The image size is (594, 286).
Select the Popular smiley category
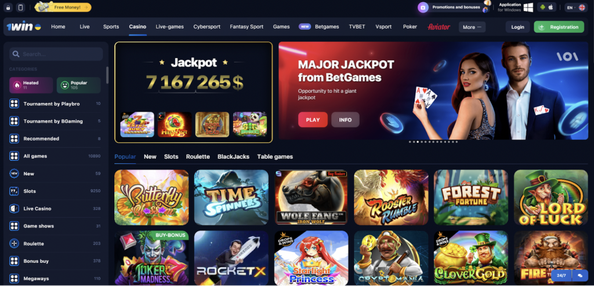(x=79, y=85)
